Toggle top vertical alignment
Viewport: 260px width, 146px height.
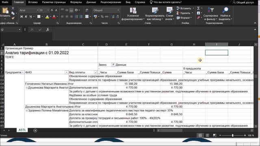point(62,10)
